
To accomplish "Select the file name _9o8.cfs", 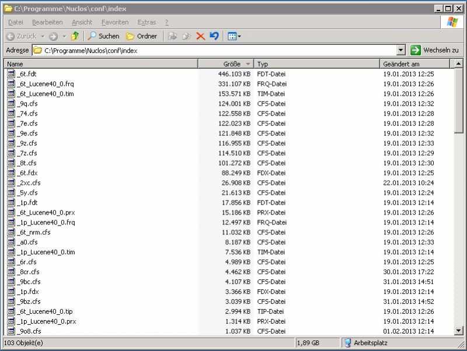I will (29, 331).
